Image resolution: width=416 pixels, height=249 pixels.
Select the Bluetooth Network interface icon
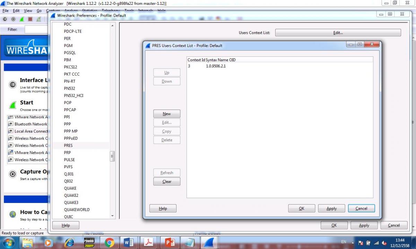[x=11, y=124]
